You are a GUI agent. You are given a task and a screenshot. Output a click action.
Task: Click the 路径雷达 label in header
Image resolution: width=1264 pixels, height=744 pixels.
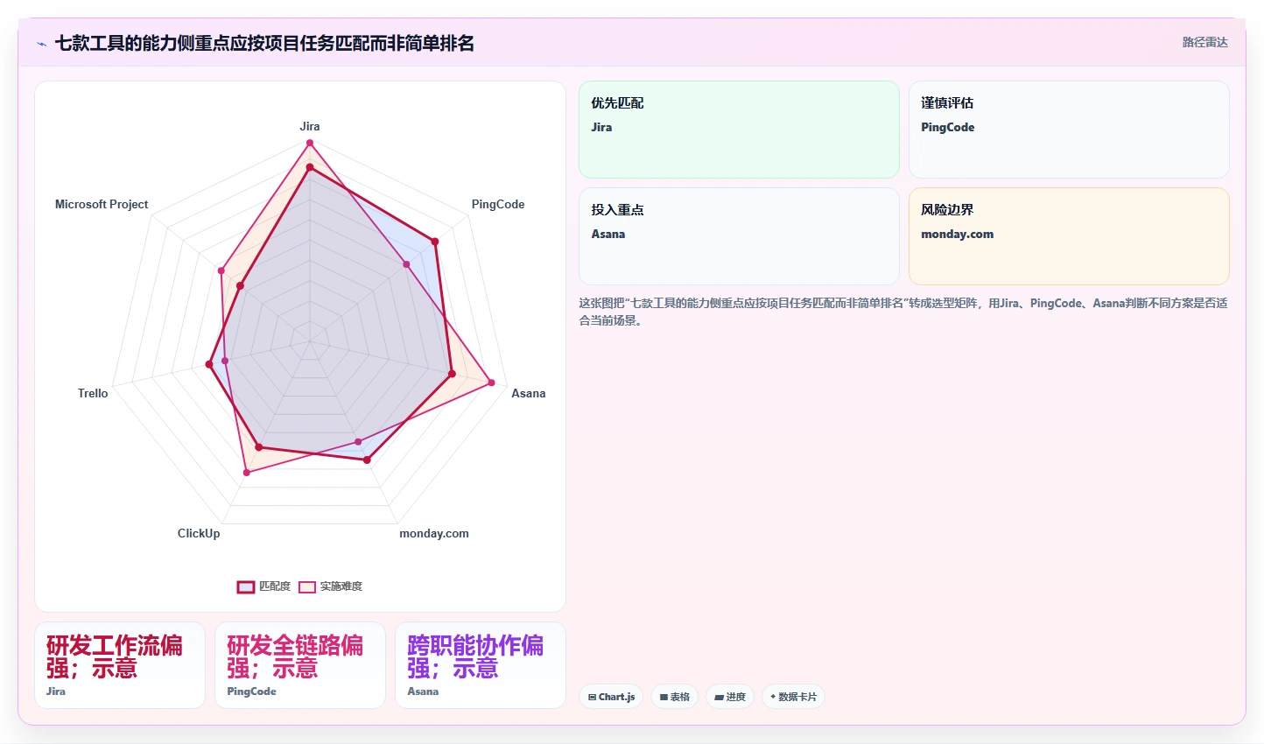(x=1204, y=42)
